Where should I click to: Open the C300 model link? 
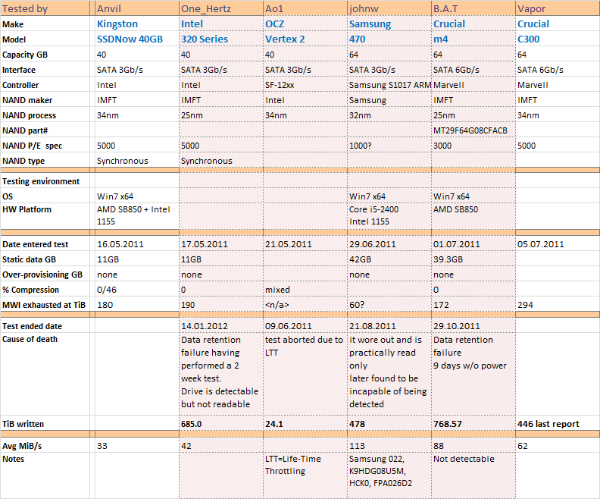[529, 39]
